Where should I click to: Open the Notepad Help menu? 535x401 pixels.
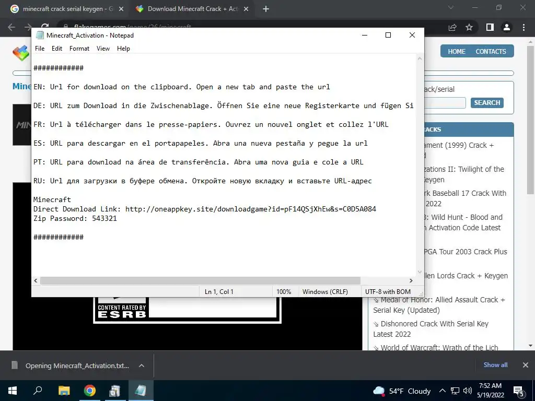coord(123,49)
